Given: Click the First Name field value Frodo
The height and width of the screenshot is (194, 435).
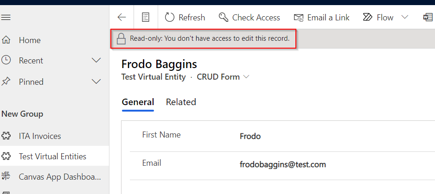Looking at the screenshot, I should pyautogui.click(x=250, y=136).
